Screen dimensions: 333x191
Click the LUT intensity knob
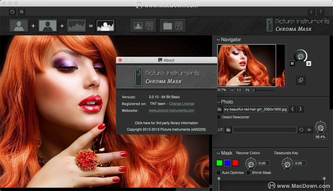coord(321,127)
